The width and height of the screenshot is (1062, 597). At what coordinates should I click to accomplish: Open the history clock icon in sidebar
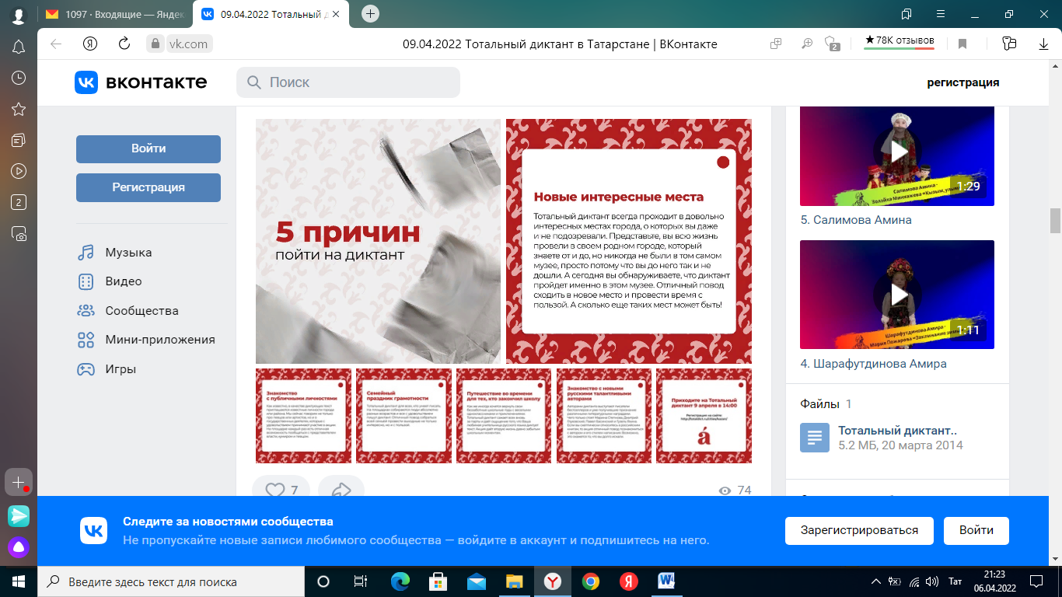pyautogui.click(x=19, y=78)
